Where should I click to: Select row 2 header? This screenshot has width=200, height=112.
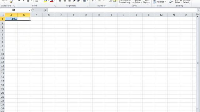2,23
